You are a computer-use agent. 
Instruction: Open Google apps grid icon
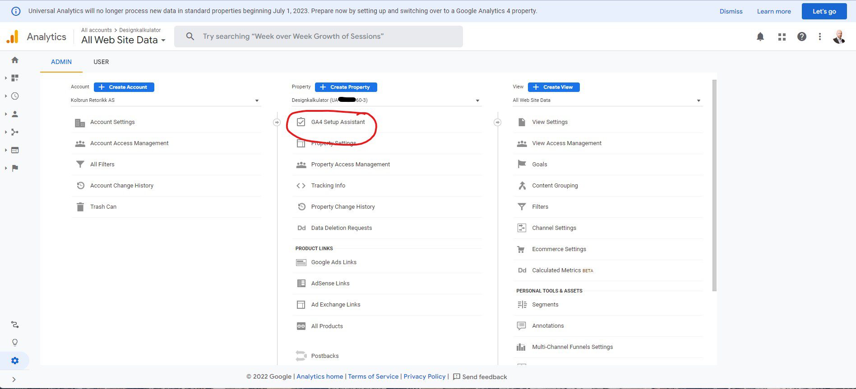(x=782, y=37)
